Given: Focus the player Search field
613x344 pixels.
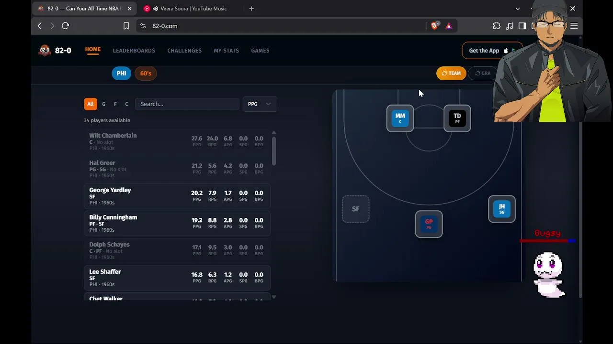Looking at the screenshot, I should point(187,104).
